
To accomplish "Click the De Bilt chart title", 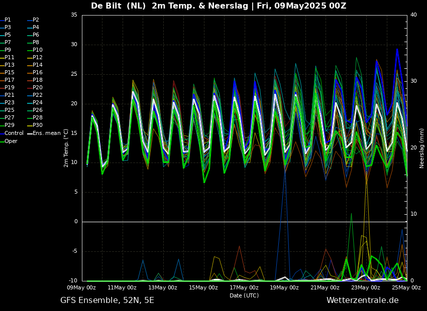I will pos(219,6).
